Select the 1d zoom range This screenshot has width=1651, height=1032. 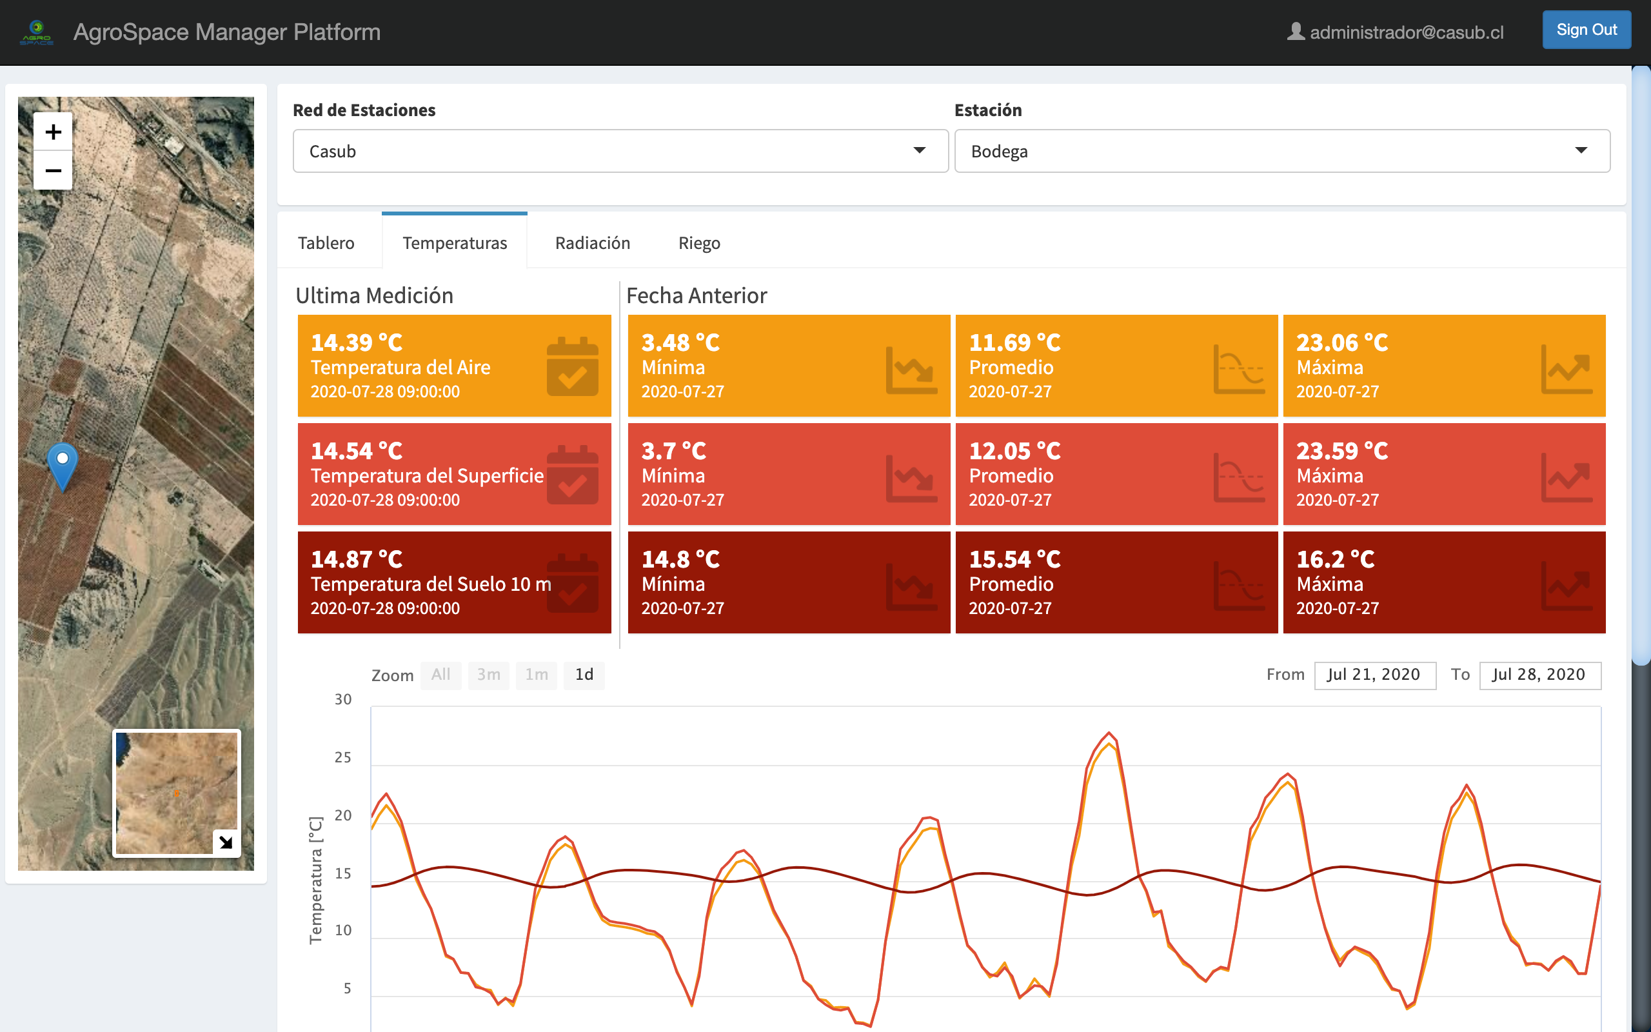click(x=584, y=675)
